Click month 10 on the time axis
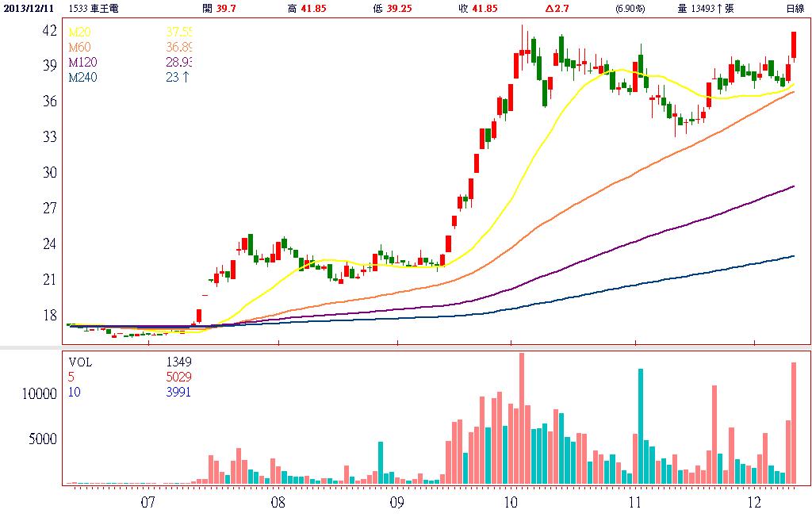 pyautogui.click(x=511, y=503)
